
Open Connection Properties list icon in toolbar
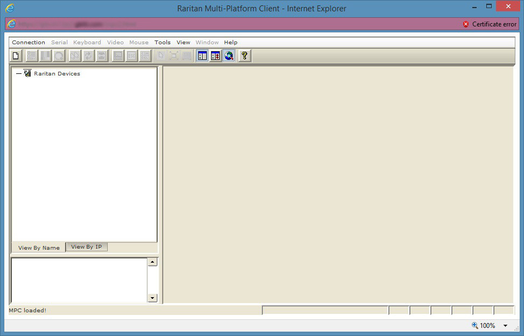point(32,56)
